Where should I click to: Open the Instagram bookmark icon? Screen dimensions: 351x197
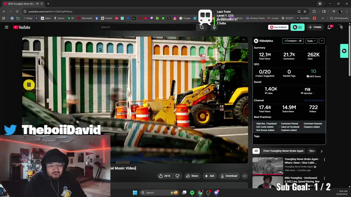click(x=175, y=18)
